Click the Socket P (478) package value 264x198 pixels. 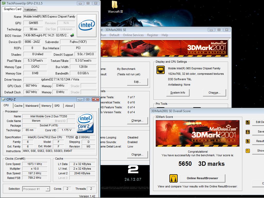[x=49, y=126]
